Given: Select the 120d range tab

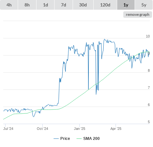Looking at the screenshot, I should point(105,5).
